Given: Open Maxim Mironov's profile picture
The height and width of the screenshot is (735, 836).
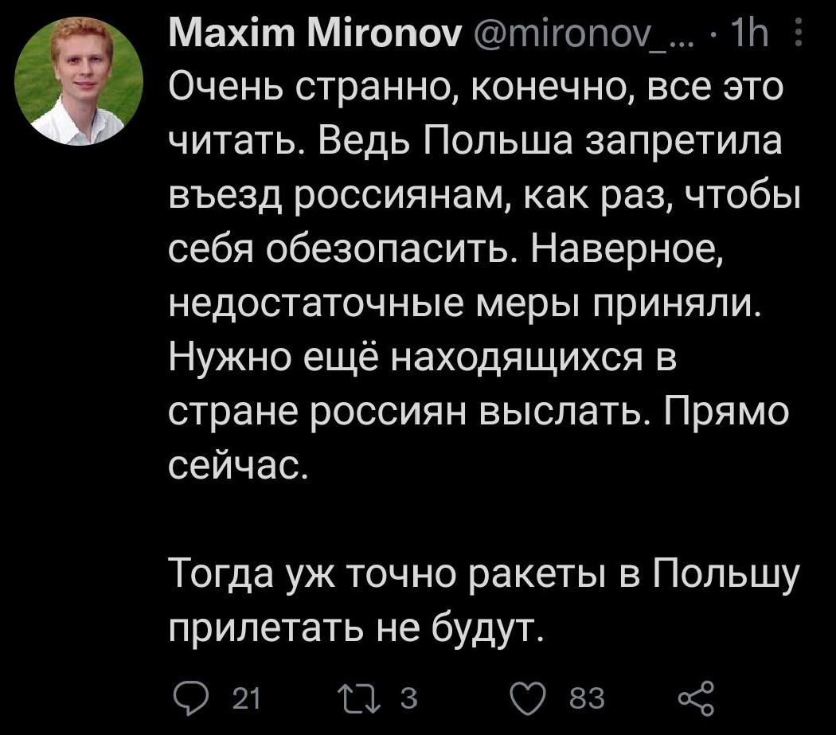Looking at the screenshot, I should point(78,82).
